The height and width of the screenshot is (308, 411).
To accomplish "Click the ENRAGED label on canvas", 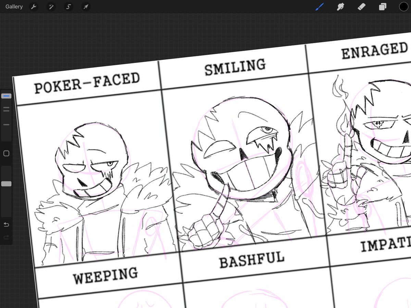I will click(374, 51).
